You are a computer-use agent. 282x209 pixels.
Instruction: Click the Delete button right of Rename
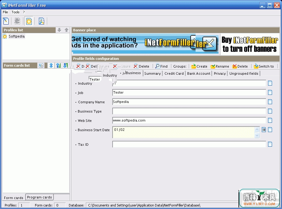240,66
